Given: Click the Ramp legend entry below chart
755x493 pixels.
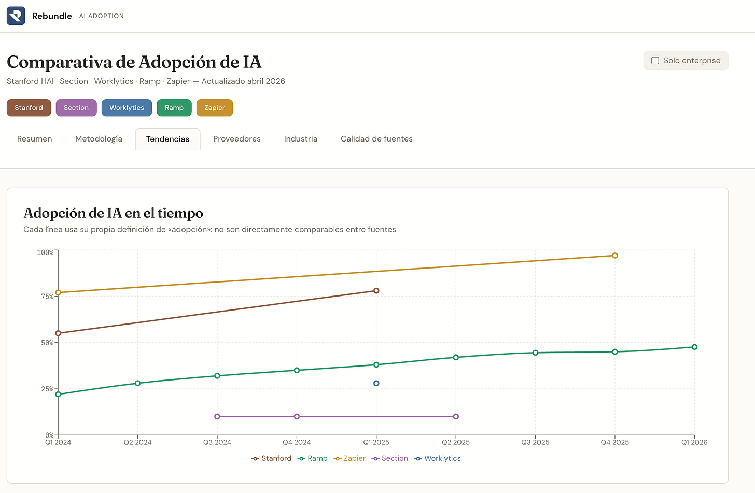Looking at the screenshot, I should [x=313, y=459].
